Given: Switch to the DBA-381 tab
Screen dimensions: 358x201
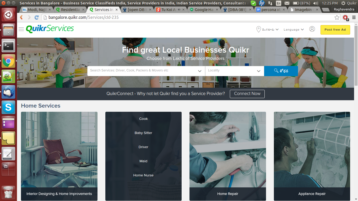Looking at the screenshot, I should click(x=237, y=10).
